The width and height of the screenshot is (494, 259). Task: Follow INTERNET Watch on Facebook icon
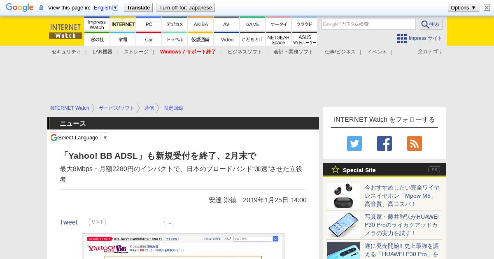(384, 143)
